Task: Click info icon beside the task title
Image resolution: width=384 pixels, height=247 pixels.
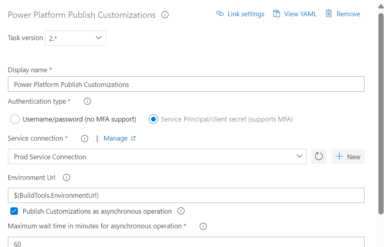Action: pyautogui.click(x=165, y=15)
